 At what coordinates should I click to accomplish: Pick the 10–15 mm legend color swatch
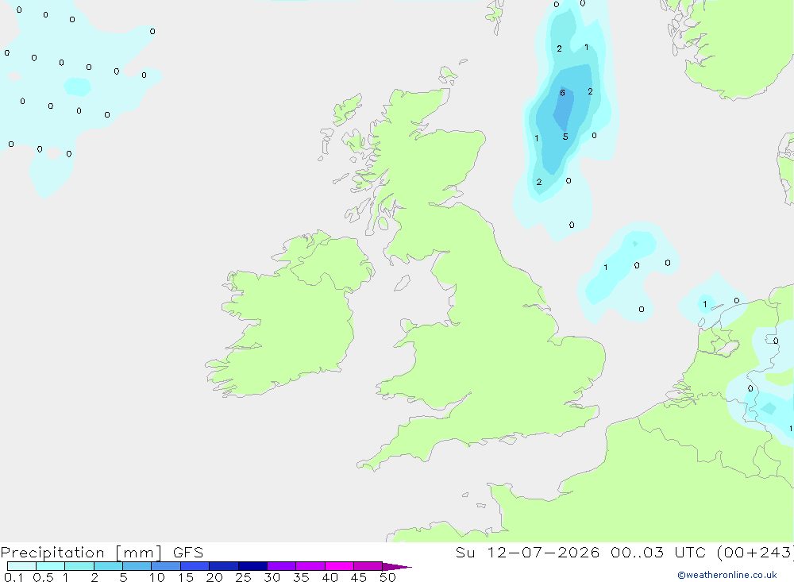166,566
